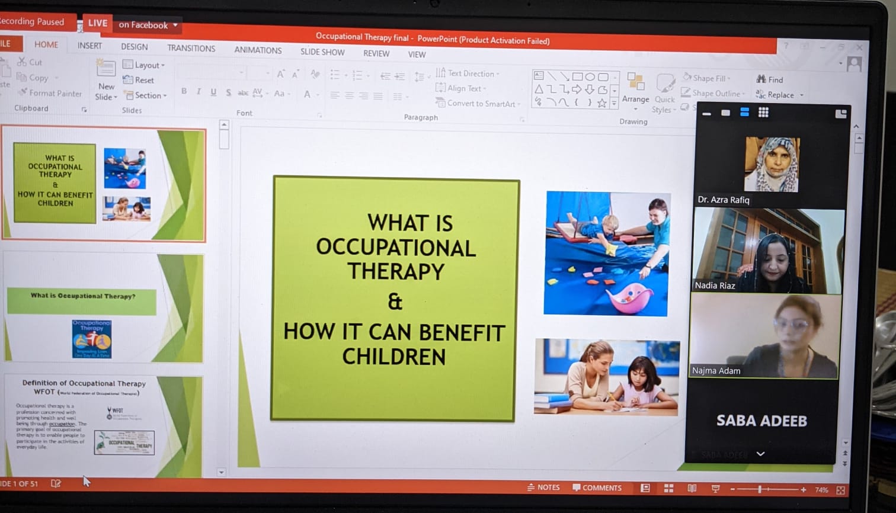Toggle the Notes pane

[x=543, y=488]
